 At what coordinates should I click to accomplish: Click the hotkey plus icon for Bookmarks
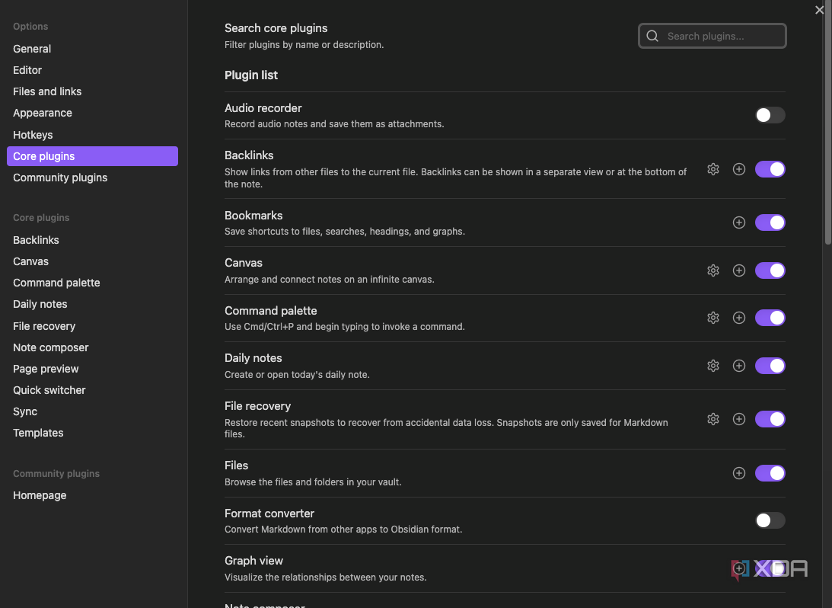click(x=739, y=222)
